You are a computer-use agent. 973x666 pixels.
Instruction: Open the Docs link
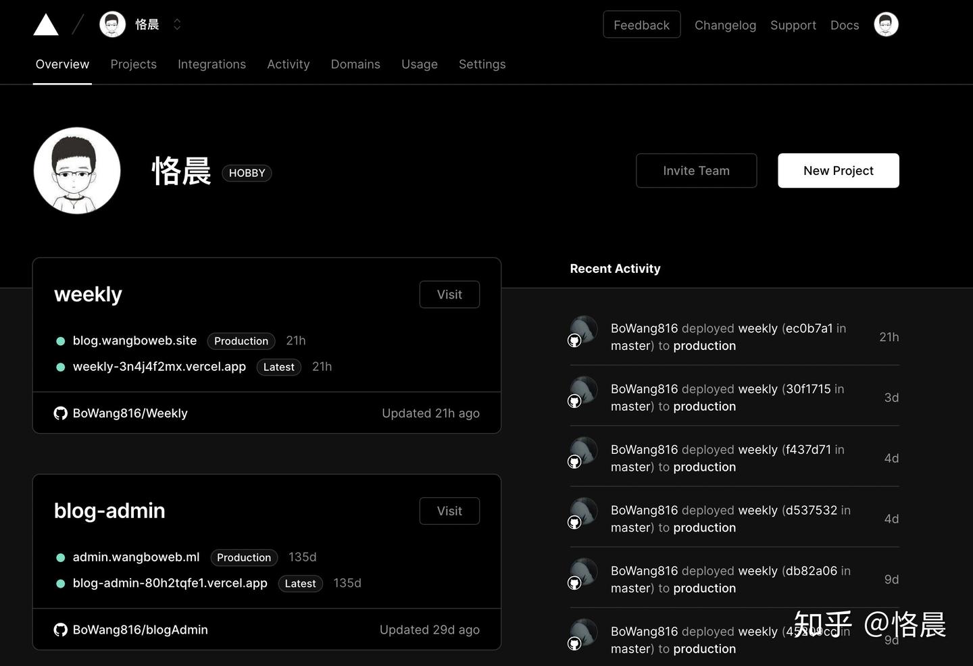click(845, 25)
